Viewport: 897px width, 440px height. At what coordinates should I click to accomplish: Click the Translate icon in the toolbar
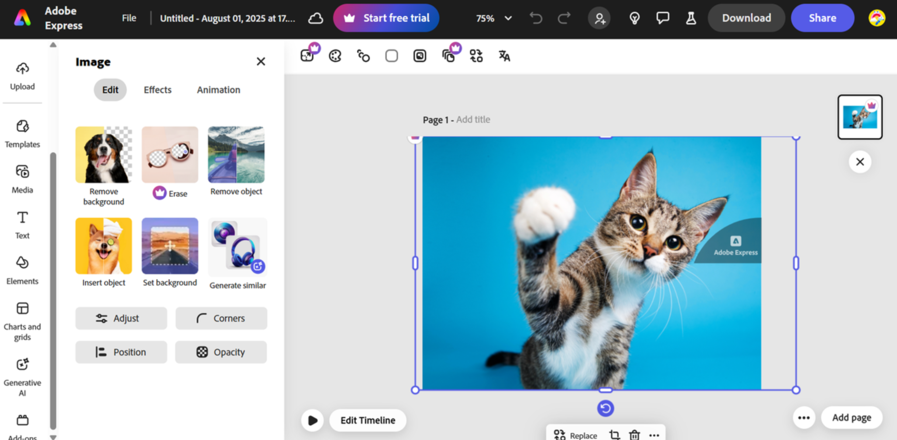click(504, 56)
